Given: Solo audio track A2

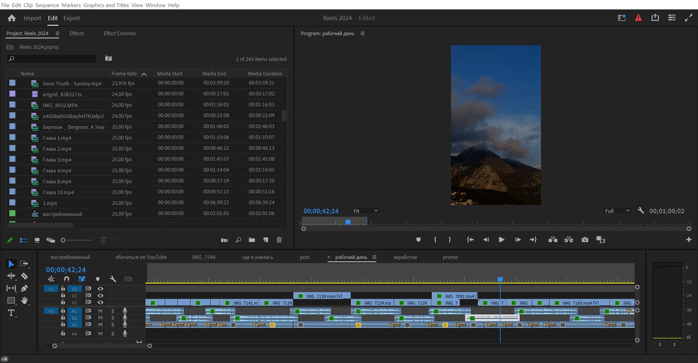Looking at the screenshot, I should click(113, 318).
